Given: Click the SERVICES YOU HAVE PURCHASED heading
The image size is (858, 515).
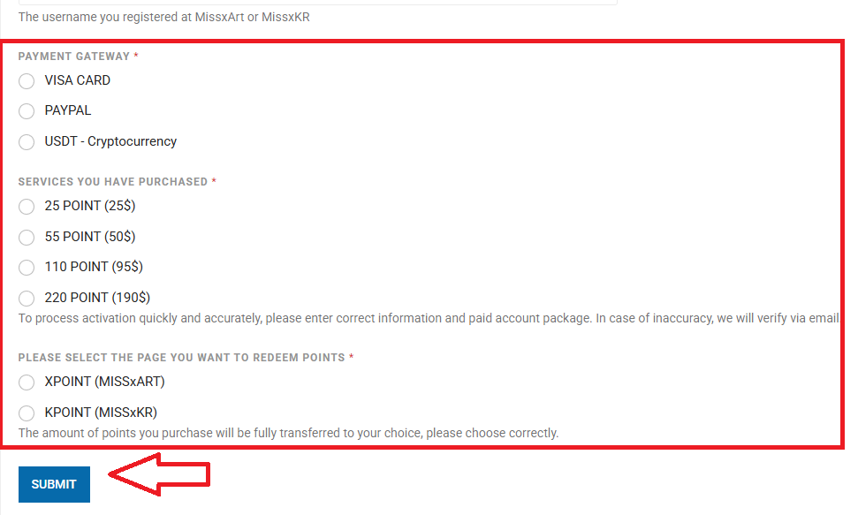Looking at the screenshot, I should (x=112, y=182).
